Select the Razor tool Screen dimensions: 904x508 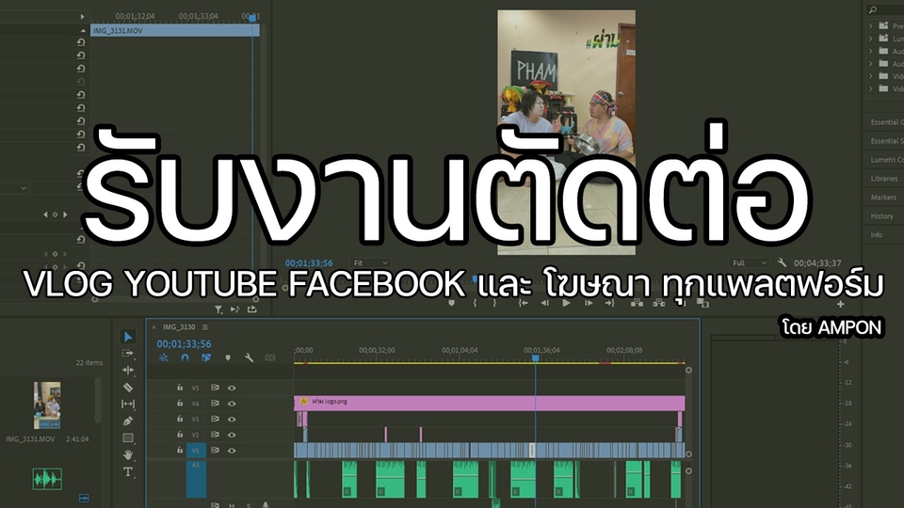pyautogui.click(x=128, y=387)
